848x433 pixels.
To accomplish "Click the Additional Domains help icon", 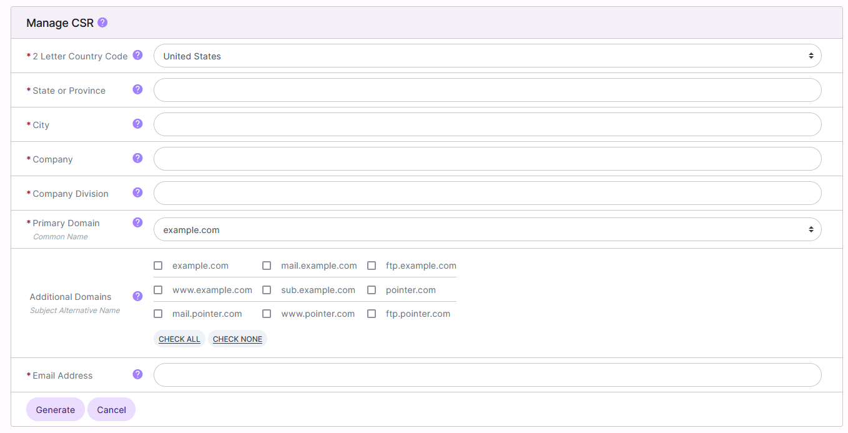I will pyautogui.click(x=137, y=296).
